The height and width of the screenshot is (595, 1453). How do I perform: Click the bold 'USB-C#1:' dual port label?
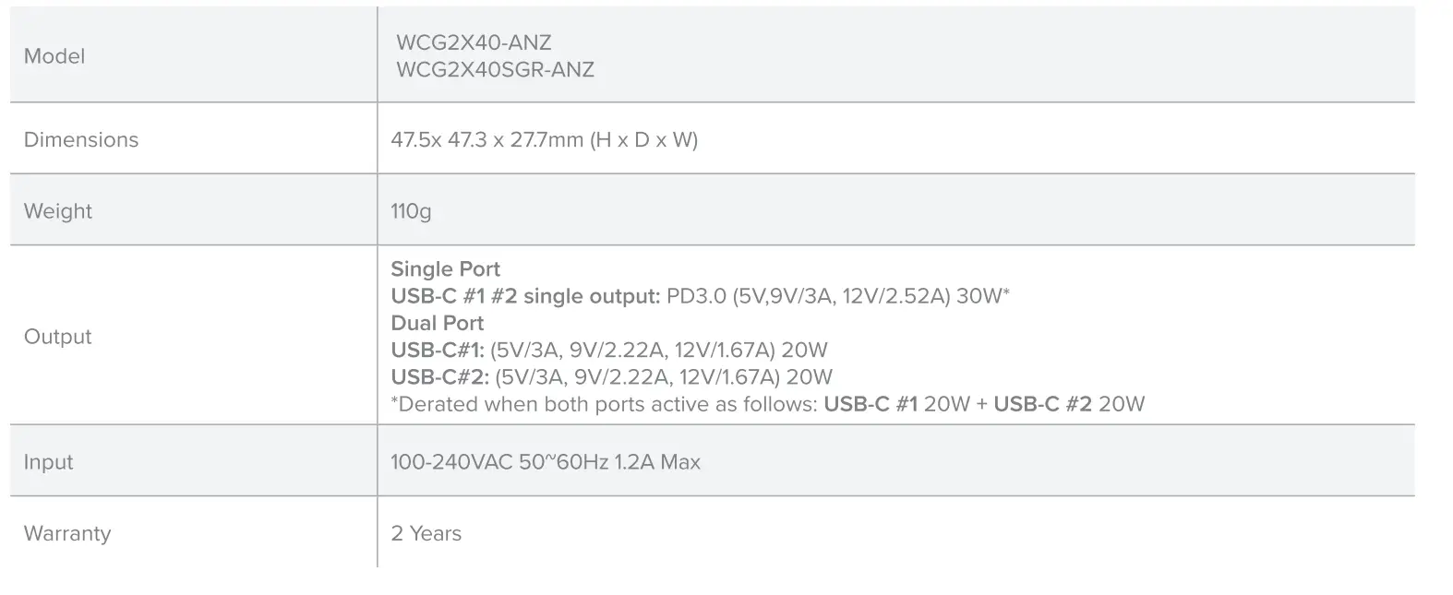point(438,350)
